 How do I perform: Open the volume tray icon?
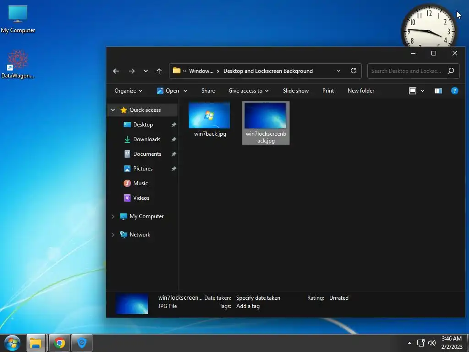point(432,343)
